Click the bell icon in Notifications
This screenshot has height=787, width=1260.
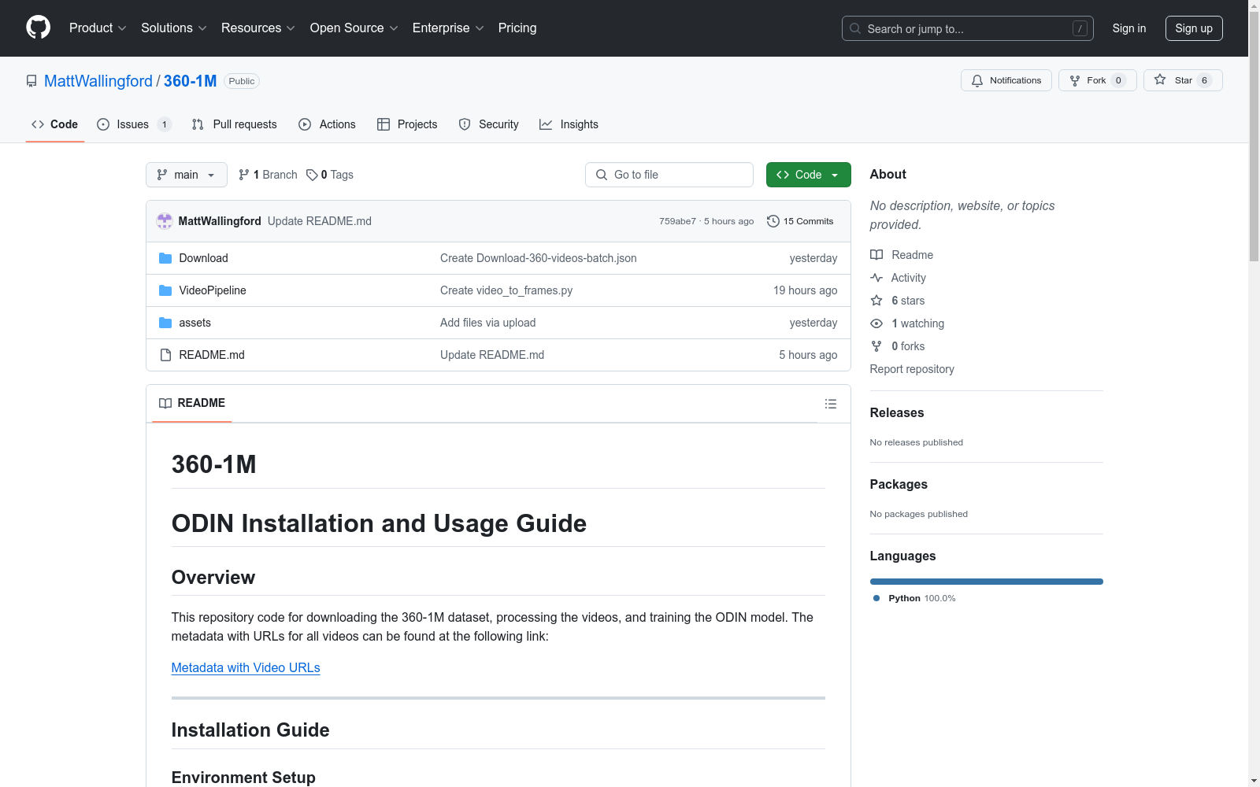click(977, 80)
